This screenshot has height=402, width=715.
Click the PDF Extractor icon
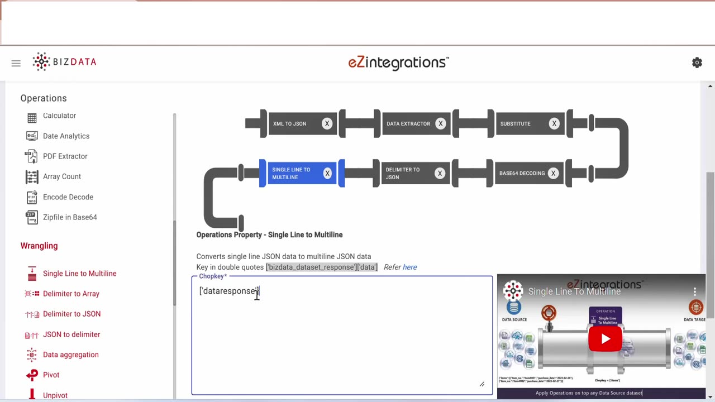click(32, 156)
